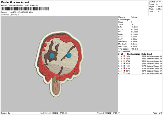The image size is (163, 115).
Task: Click the 'St.' column header
Action: (128, 54)
